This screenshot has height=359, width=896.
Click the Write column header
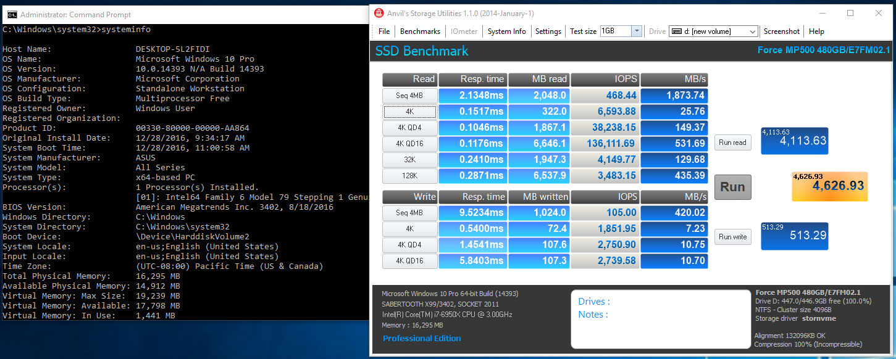point(410,197)
